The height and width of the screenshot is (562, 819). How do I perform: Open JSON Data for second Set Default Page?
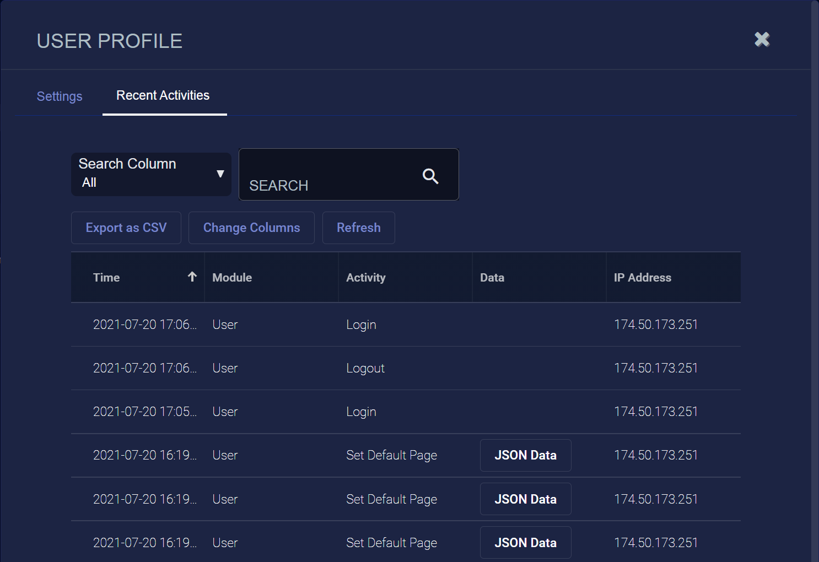pos(525,499)
